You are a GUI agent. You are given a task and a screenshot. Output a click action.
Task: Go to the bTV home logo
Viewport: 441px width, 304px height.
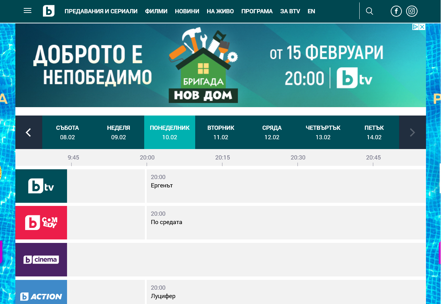pos(49,11)
